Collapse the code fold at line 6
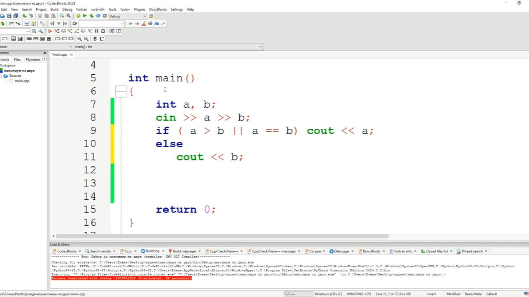This screenshot has width=529, height=297. click(x=121, y=91)
